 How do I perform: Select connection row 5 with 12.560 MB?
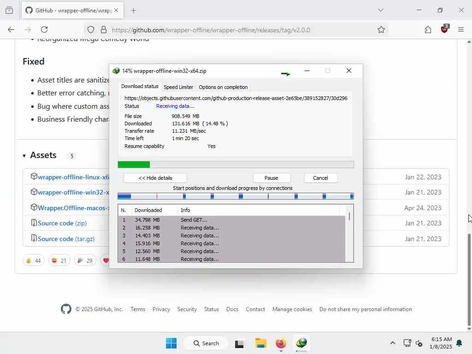[x=231, y=251]
